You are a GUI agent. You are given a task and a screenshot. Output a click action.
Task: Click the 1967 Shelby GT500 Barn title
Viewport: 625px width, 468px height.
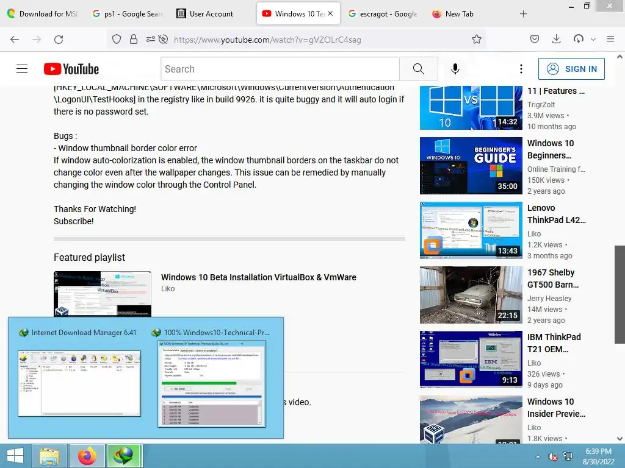[553, 278]
